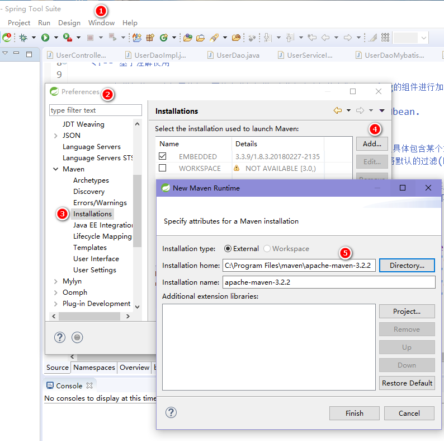
Task: Click the Installation name text field
Action: [x=329, y=282]
